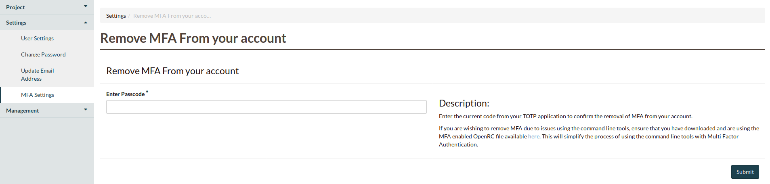Collapse the Settings section arrow
Screen dimensions: 770x184
coord(86,23)
